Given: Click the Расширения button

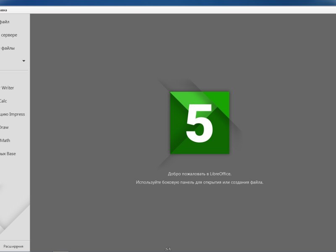Looking at the screenshot, I should (x=13, y=247).
